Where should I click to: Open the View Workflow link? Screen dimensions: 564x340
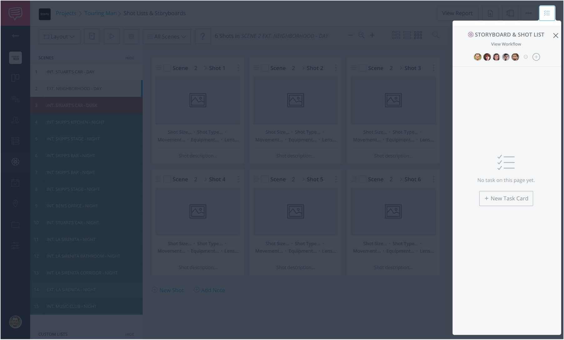[x=506, y=44]
